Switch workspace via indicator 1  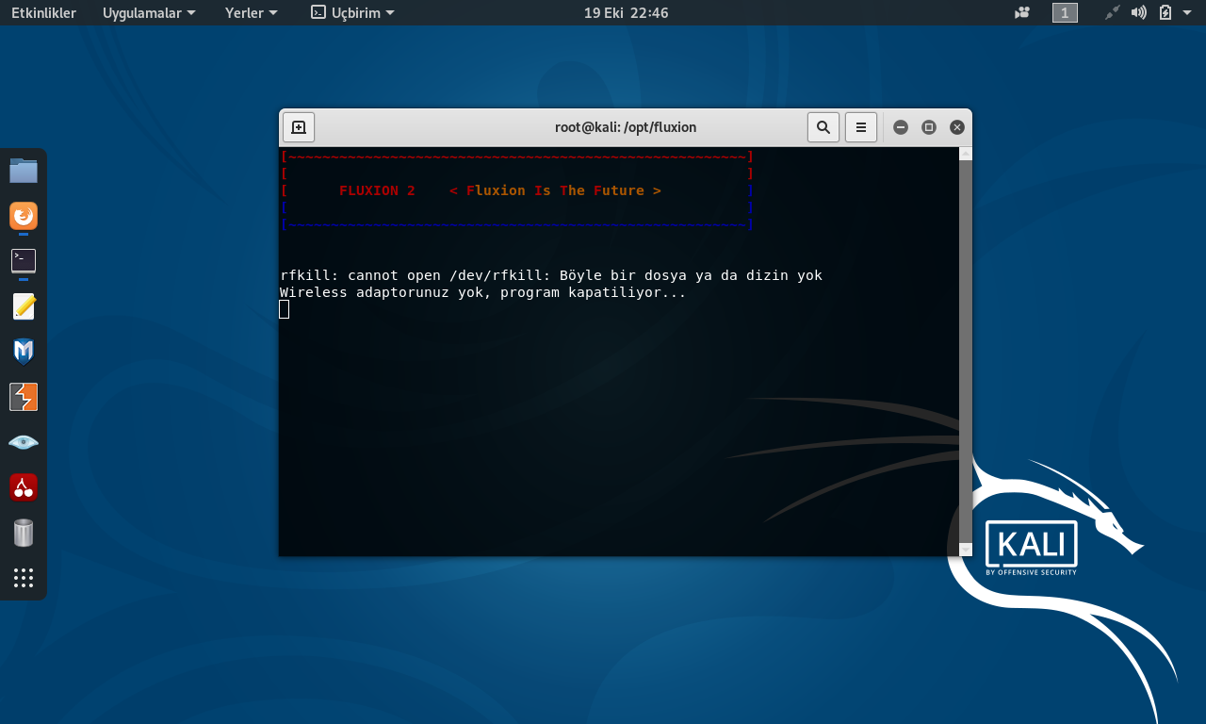1065,12
